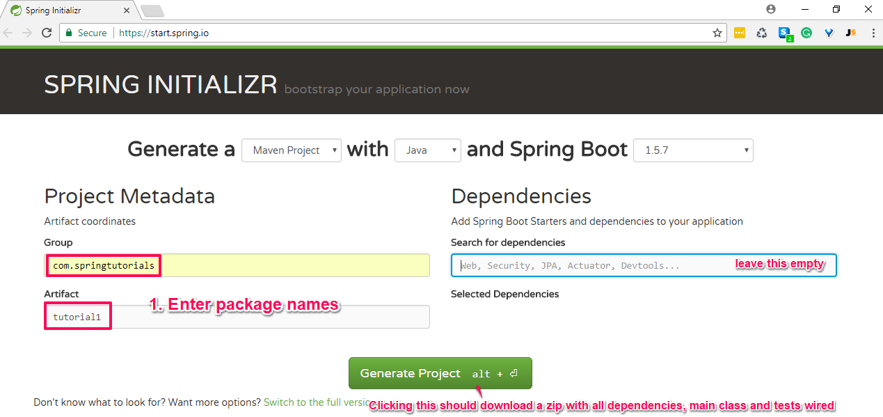Open Chrome's three-dot menu
883x417 pixels.
[873, 33]
